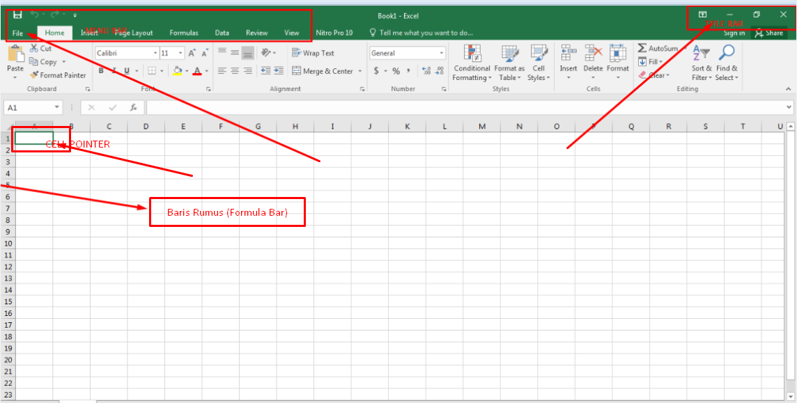The image size is (797, 403).
Task: Click the Sort & Filter icon
Action: coord(701,53)
